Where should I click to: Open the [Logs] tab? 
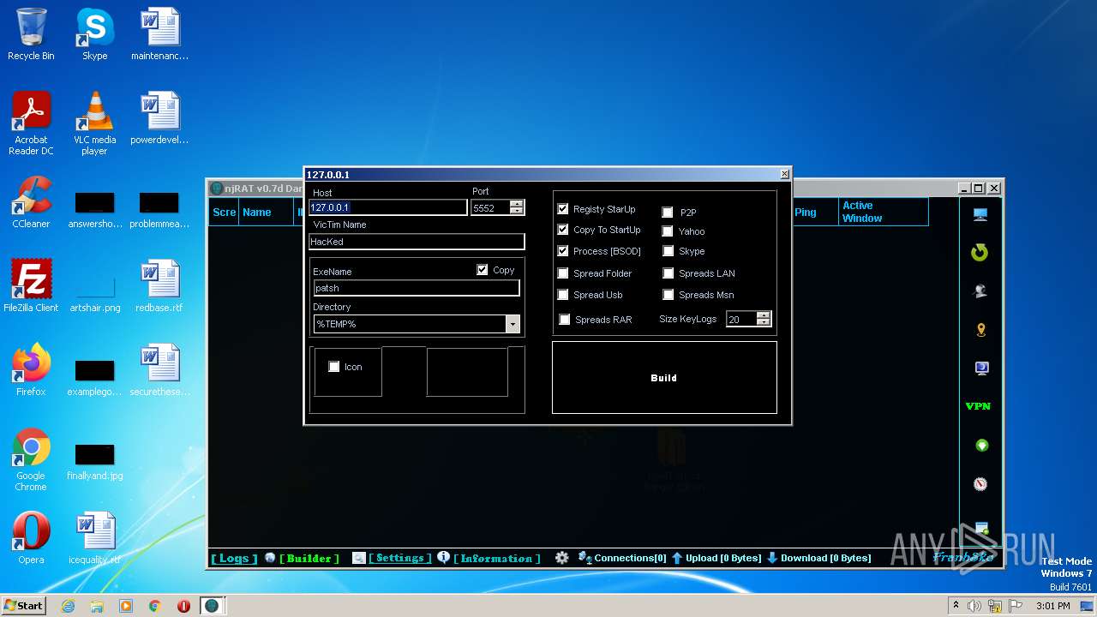pos(234,558)
